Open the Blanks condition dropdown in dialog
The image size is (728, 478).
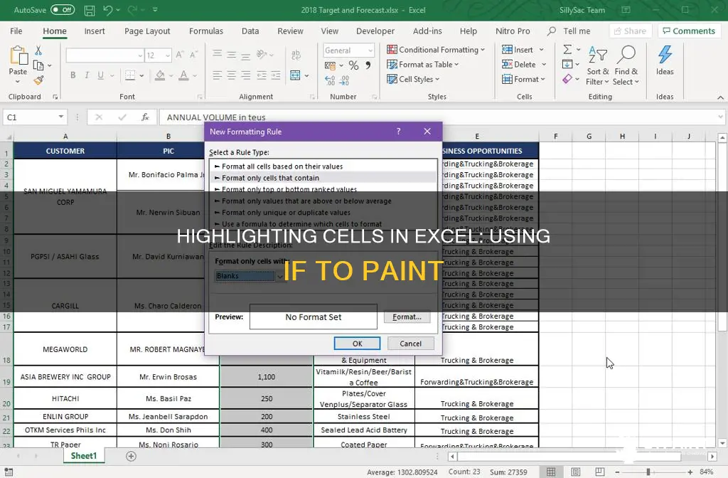coord(280,276)
